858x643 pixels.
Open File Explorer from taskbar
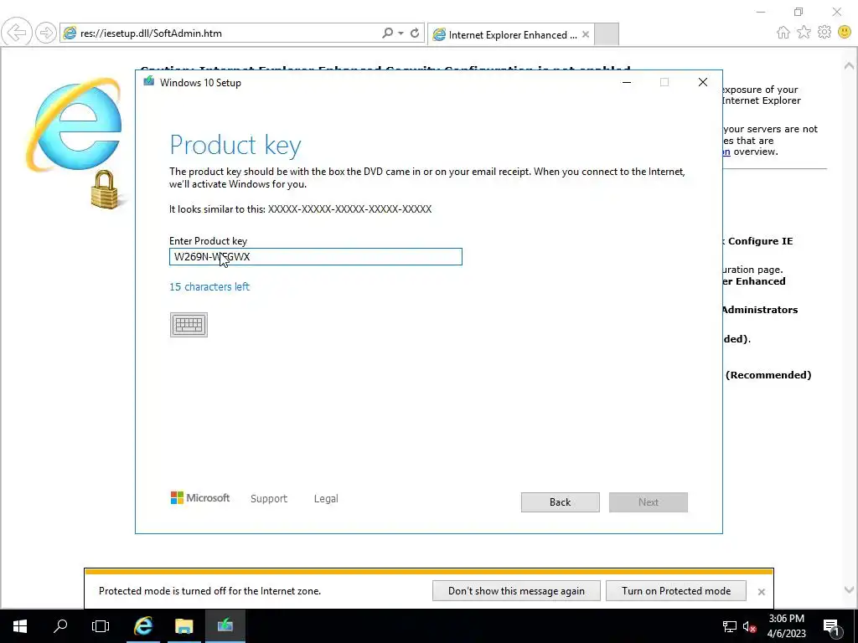tap(183, 625)
